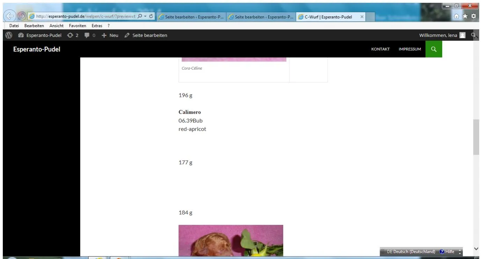
Task: Click the browser back arrow button
Action: (x=9, y=17)
